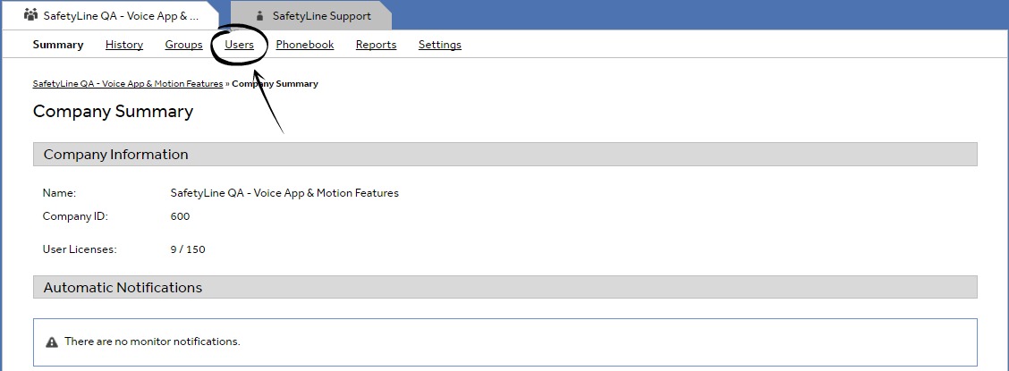Click the company name value text

click(x=284, y=193)
